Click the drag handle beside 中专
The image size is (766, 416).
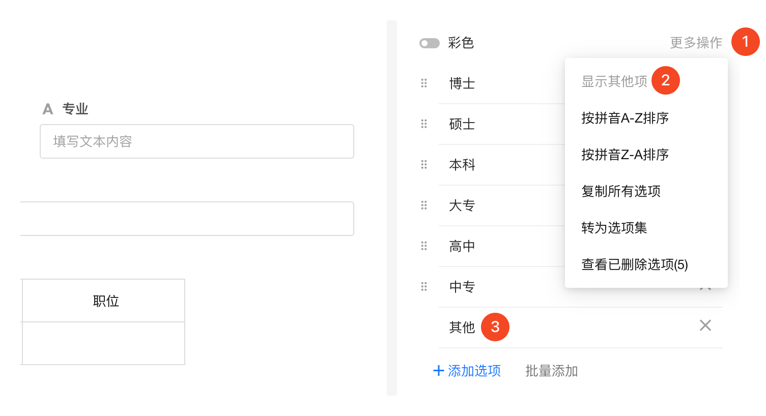point(424,287)
